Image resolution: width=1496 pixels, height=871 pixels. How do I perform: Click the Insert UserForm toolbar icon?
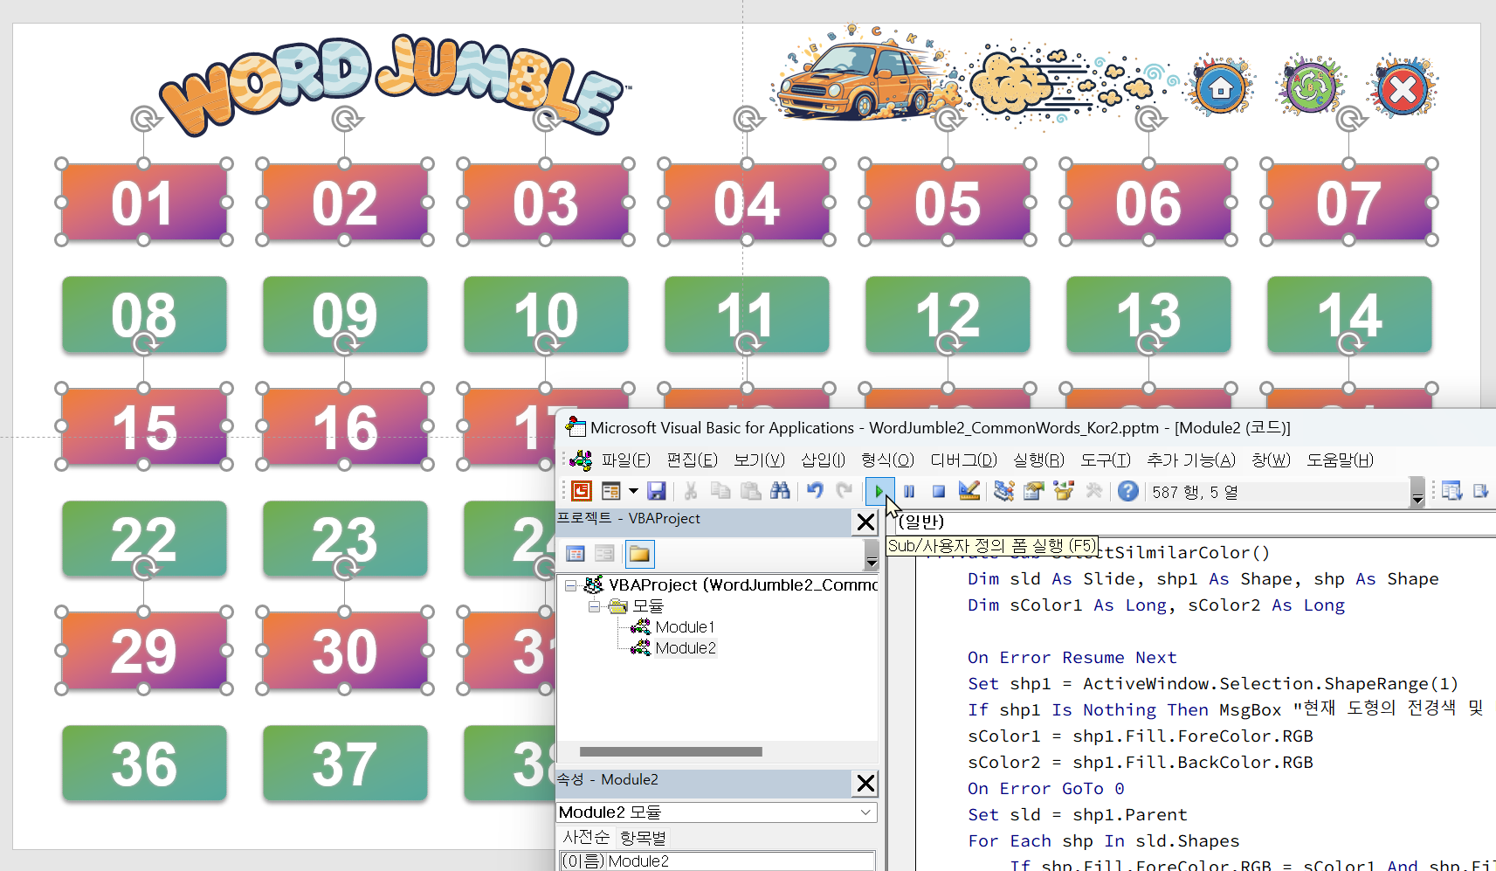611,491
